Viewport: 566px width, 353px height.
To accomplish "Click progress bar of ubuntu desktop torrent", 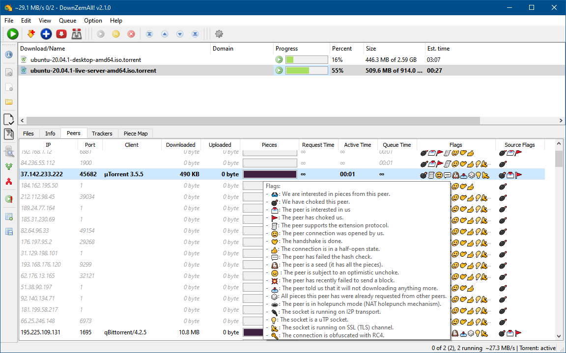I will (x=307, y=59).
